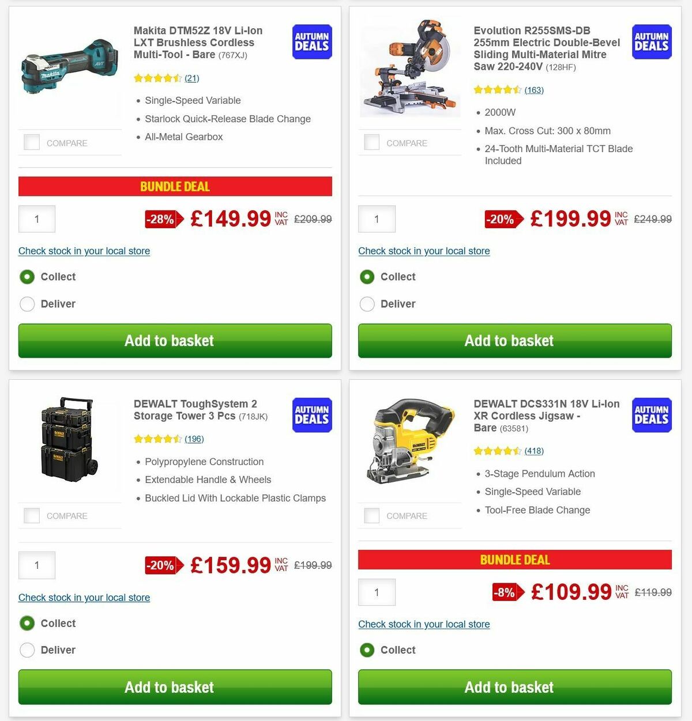692x721 pixels.
Task: Select Collect for the DEWALT jigsaw
Action: pos(367,650)
